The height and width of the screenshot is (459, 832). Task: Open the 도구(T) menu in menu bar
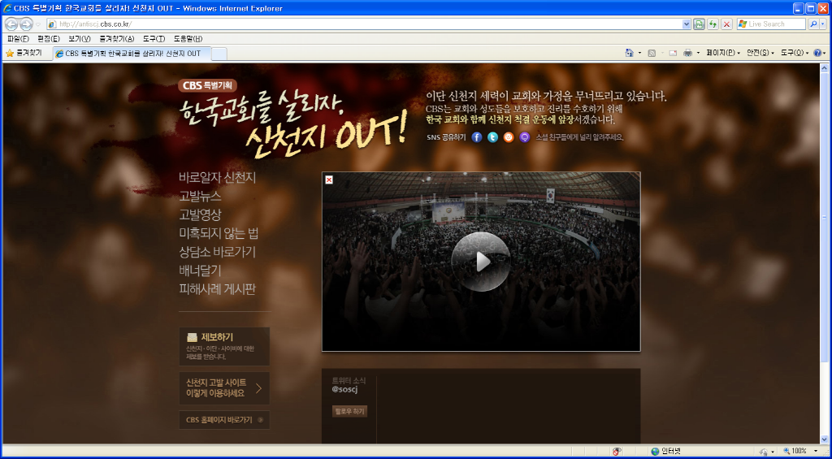click(x=154, y=39)
